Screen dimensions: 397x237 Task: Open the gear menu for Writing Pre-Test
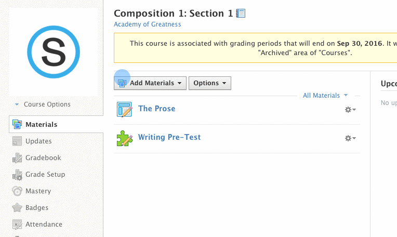350,138
